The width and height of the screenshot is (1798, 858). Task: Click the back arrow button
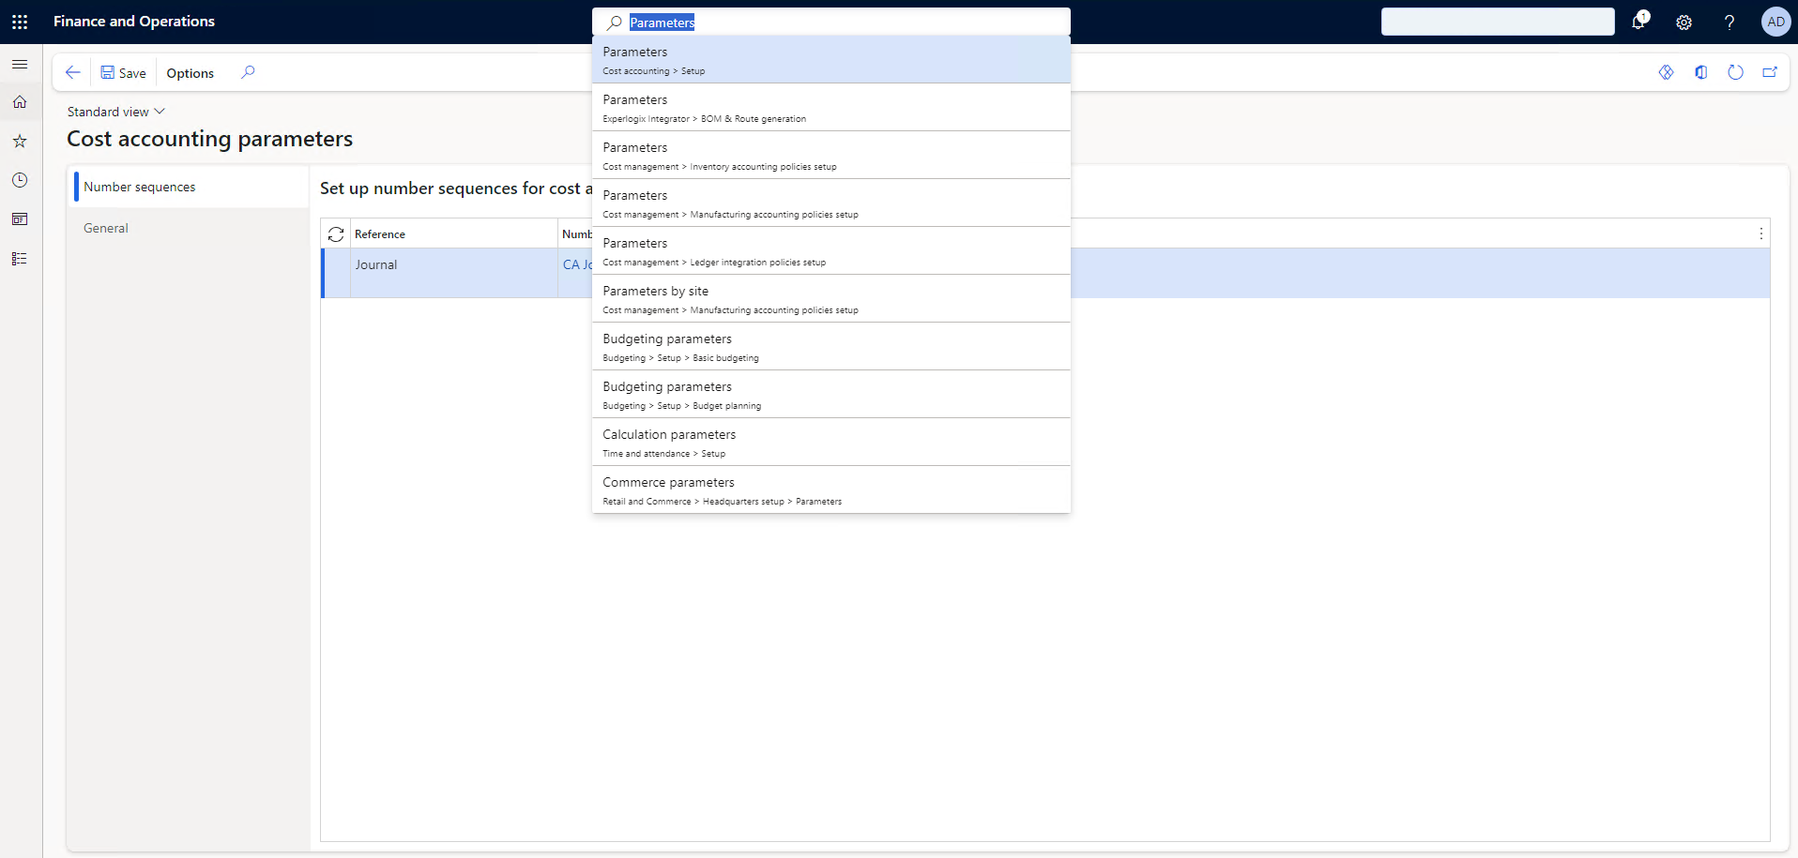point(72,72)
